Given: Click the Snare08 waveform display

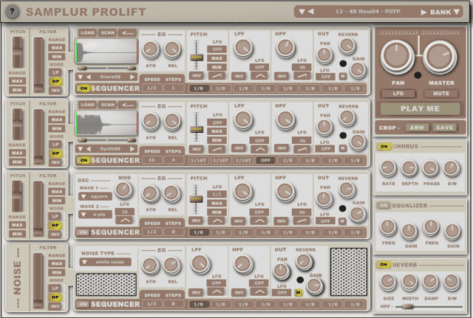Looking at the screenshot, I should click(106, 51).
